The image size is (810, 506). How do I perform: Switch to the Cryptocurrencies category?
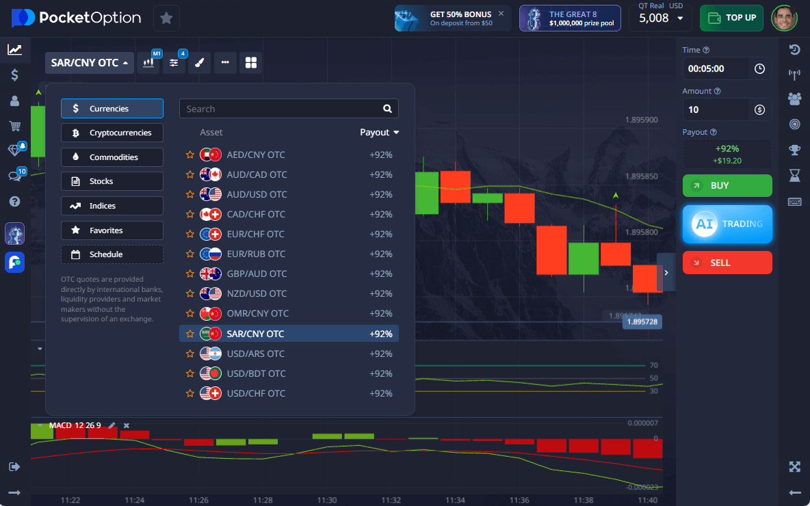tap(112, 133)
